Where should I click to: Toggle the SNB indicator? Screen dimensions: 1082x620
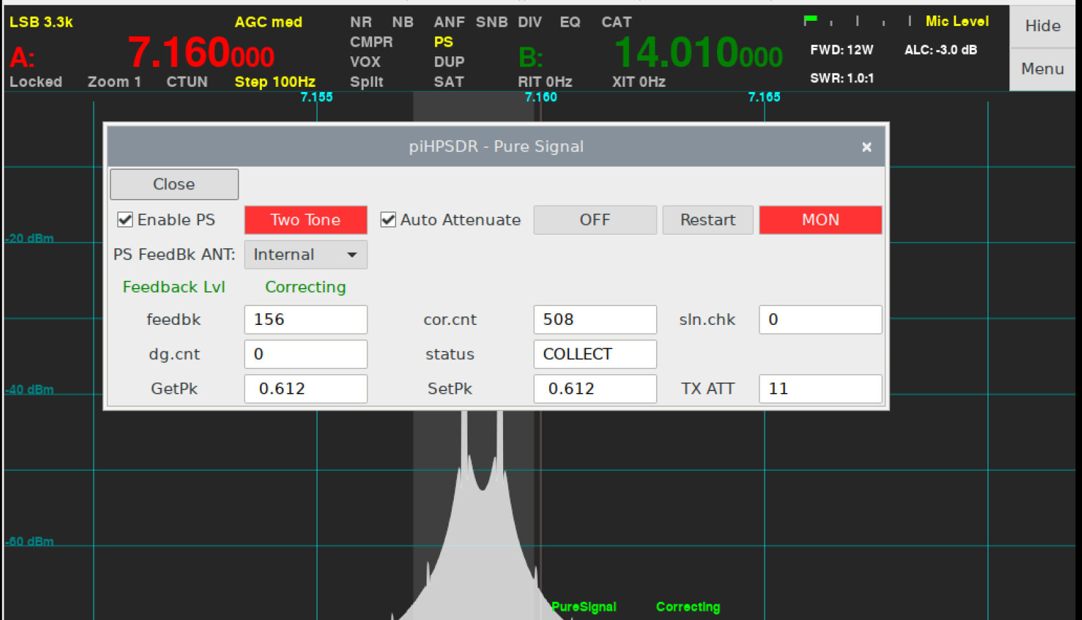coord(491,22)
